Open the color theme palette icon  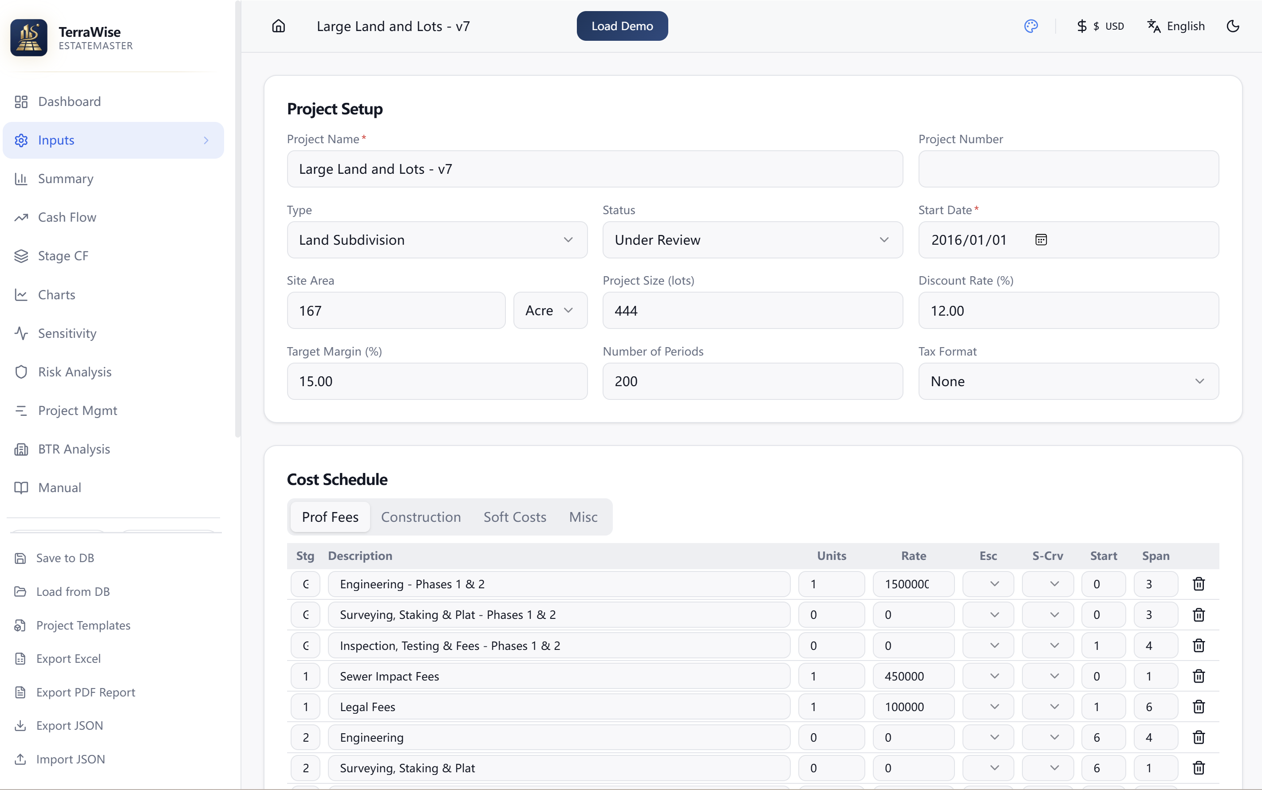1030,26
